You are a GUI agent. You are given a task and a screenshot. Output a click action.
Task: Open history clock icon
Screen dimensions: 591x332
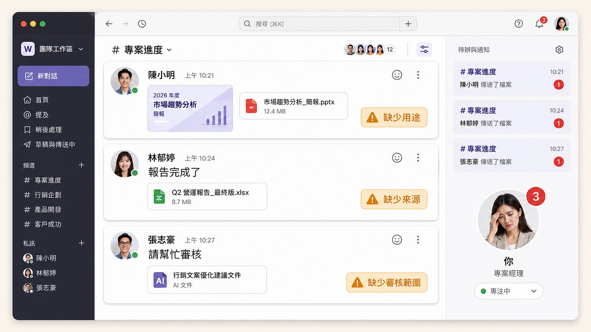[142, 24]
